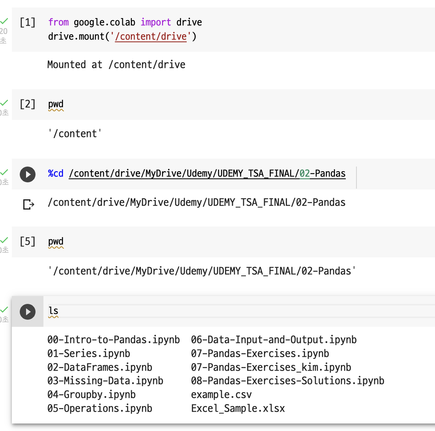
Task: Open the '/content/drive' link in code
Action: (x=151, y=36)
